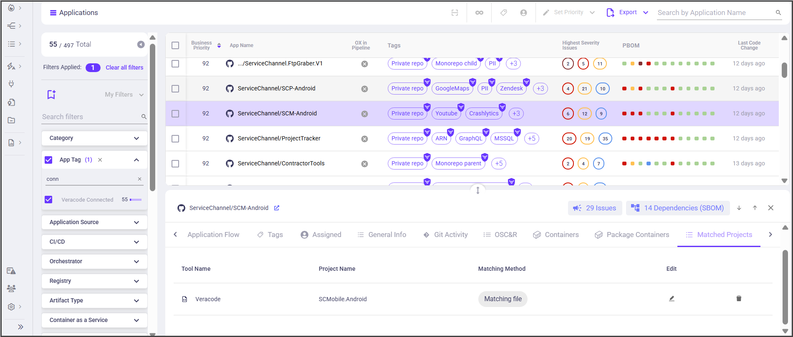
Task: Toggle the select-all checkbox in table header
Action: (x=175, y=45)
